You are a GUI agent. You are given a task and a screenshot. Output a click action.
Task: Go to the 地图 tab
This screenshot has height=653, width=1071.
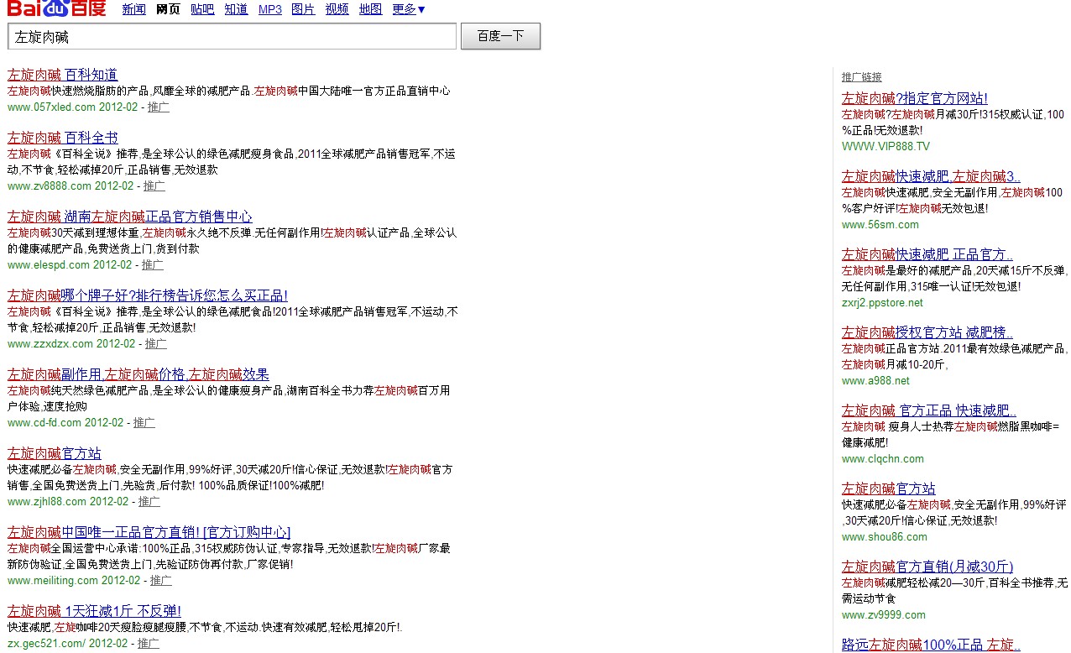[x=370, y=9]
